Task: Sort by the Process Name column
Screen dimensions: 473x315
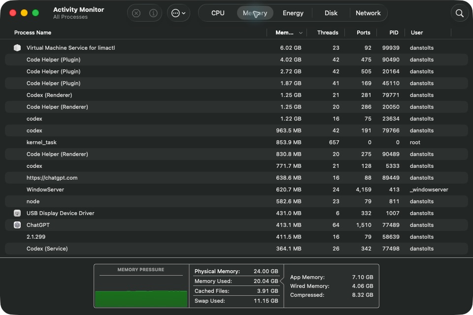Action: click(33, 32)
